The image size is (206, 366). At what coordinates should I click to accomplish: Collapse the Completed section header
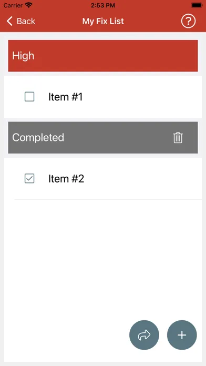click(x=103, y=137)
